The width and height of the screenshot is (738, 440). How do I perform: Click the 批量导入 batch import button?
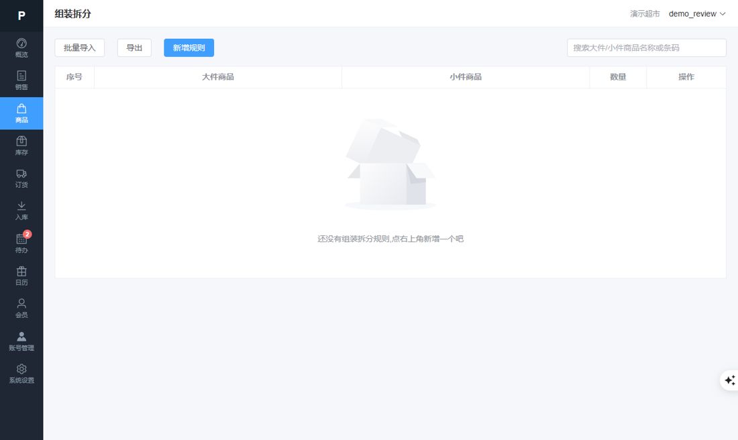click(80, 48)
